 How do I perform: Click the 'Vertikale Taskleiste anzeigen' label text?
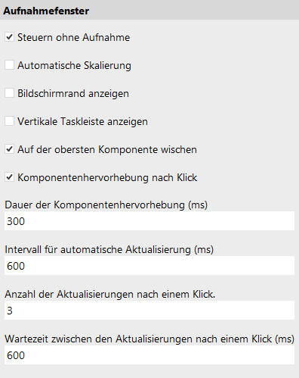82,122
